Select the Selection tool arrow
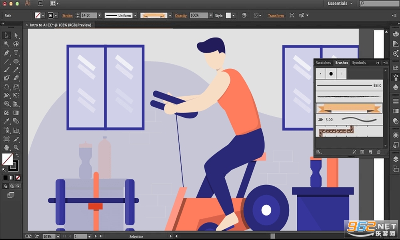The height and width of the screenshot is (240, 400). [6, 36]
